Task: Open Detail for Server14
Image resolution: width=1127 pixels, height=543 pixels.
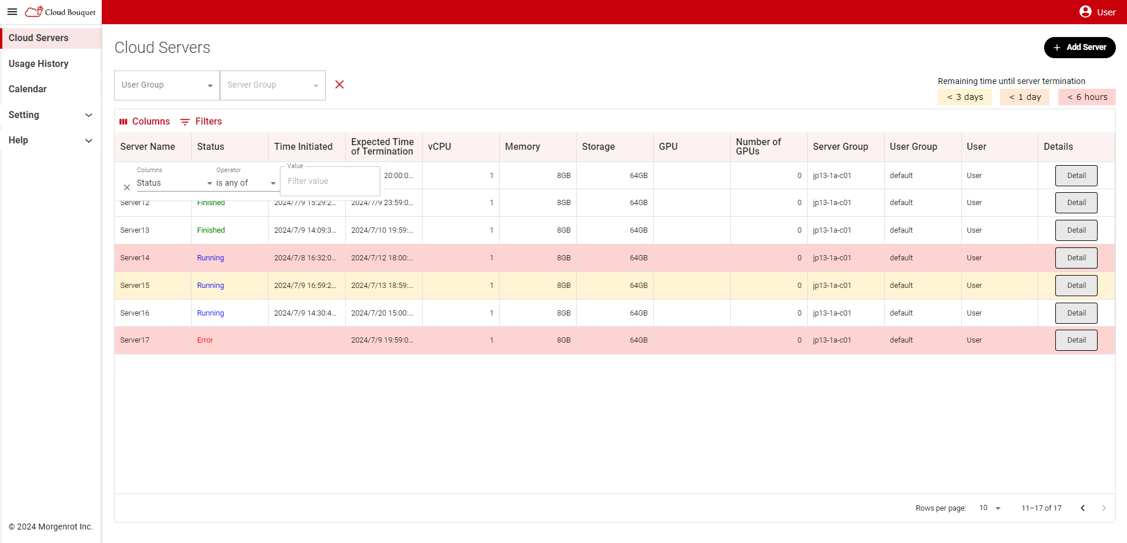Action: coord(1076,258)
